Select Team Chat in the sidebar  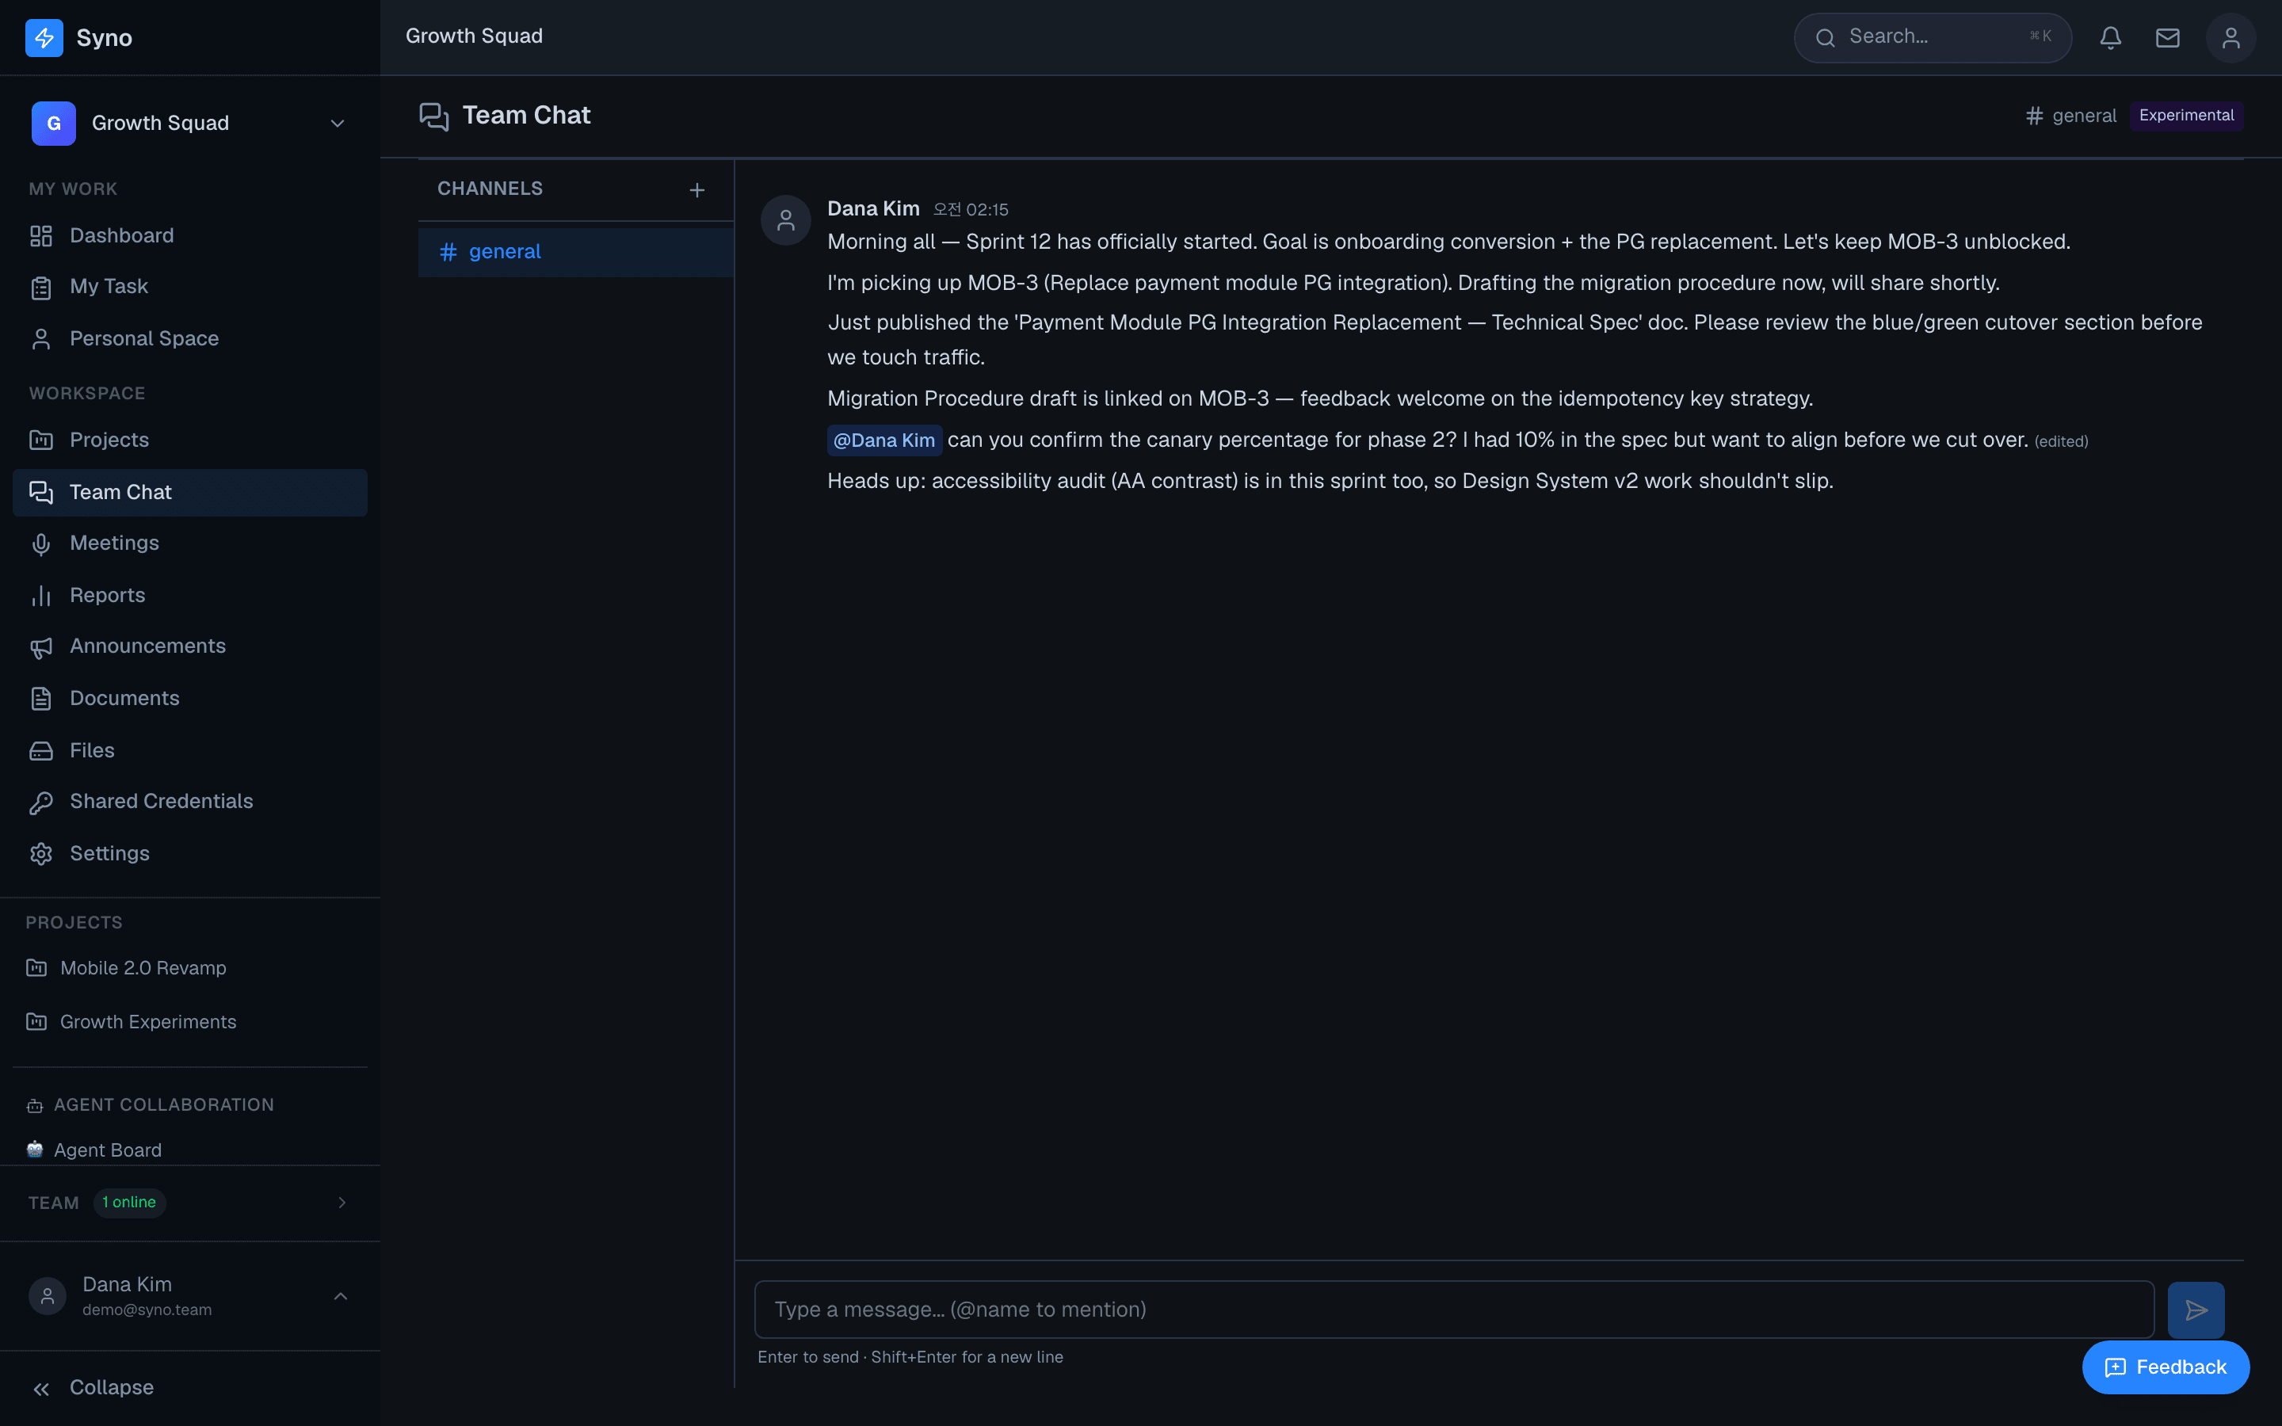pos(190,492)
